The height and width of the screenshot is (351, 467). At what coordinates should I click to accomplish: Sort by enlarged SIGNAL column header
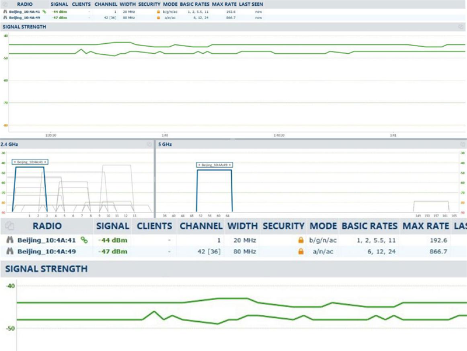pyautogui.click(x=112, y=226)
